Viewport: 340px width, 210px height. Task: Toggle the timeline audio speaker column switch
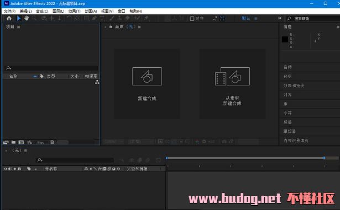[10, 169]
